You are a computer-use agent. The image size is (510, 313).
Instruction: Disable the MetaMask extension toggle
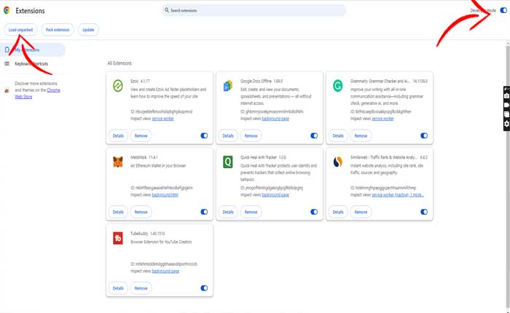204,212
